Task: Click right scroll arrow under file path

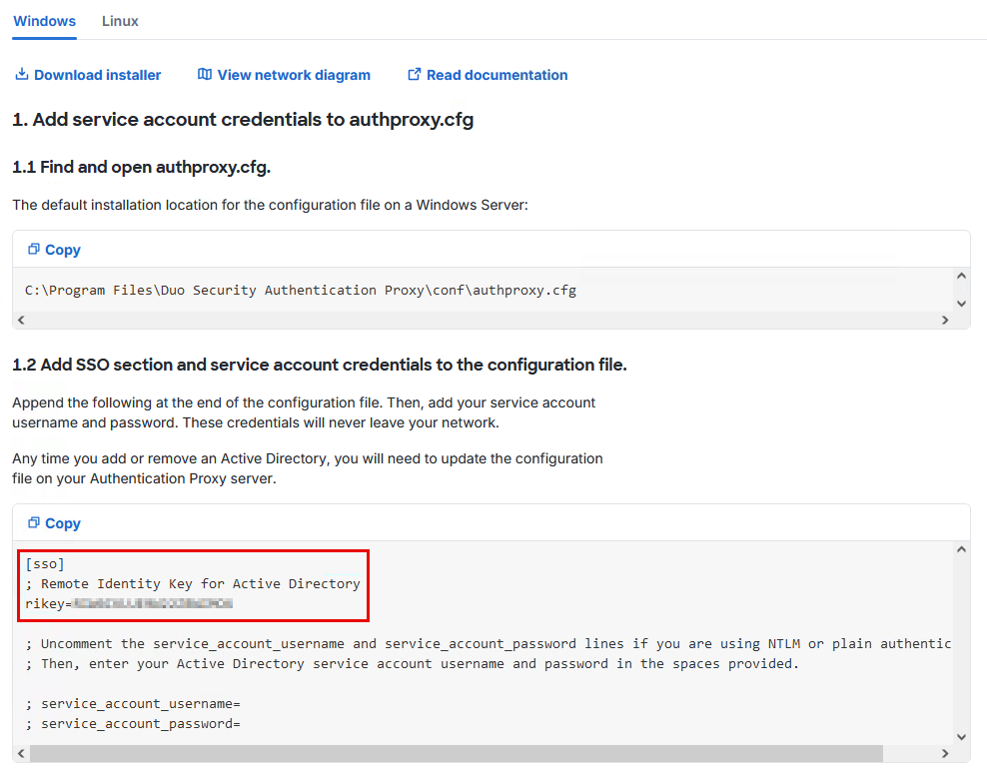Action: [x=944, y=321]
